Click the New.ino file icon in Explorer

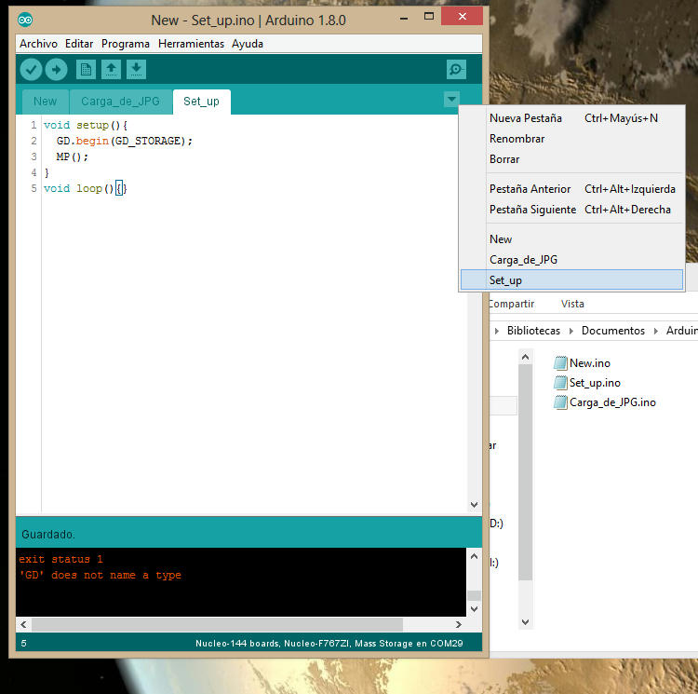pos(560,363)
